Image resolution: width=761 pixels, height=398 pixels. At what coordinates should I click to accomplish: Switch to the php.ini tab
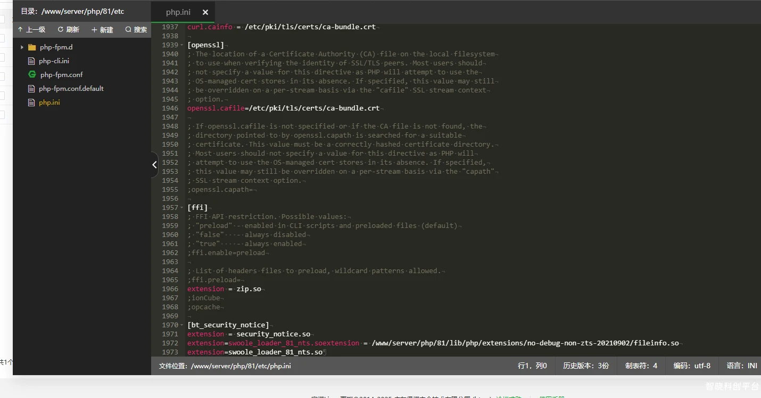[x=179, y=12]
